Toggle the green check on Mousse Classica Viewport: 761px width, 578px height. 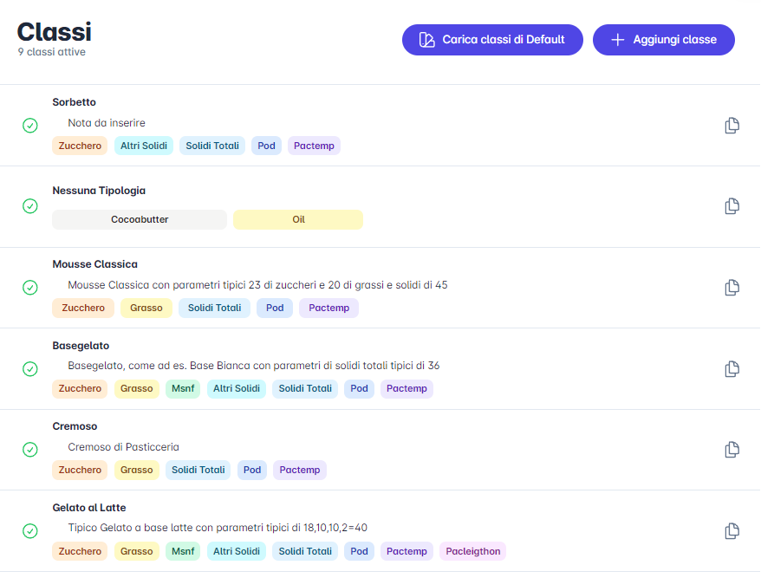30,288
